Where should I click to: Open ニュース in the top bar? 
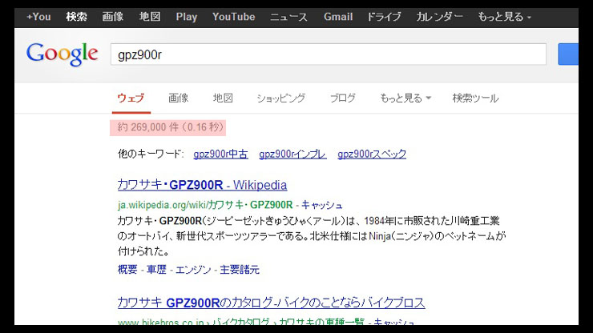click(x=289, y=17)
